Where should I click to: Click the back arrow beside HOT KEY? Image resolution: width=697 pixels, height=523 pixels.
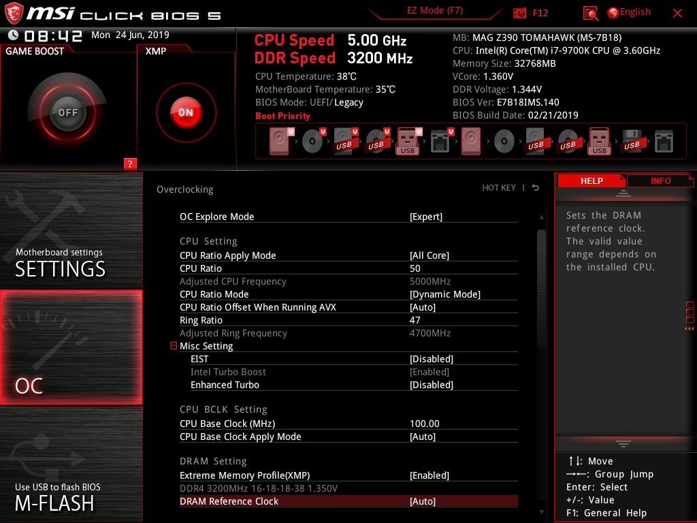tap(536, 188)
